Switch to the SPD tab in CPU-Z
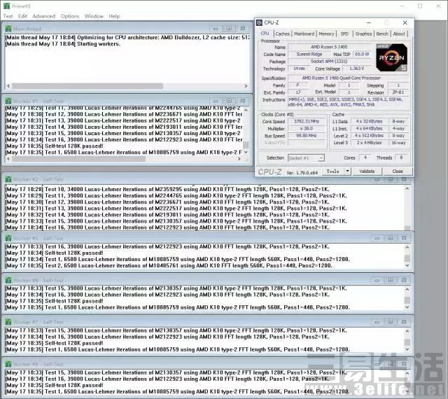Screen dimensions: 448x399 344,34
